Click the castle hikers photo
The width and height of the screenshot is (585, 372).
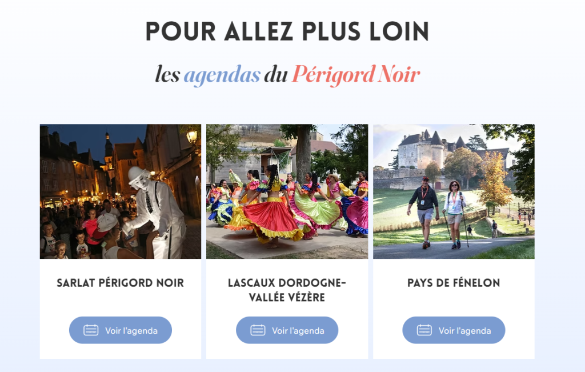[454, 191]
